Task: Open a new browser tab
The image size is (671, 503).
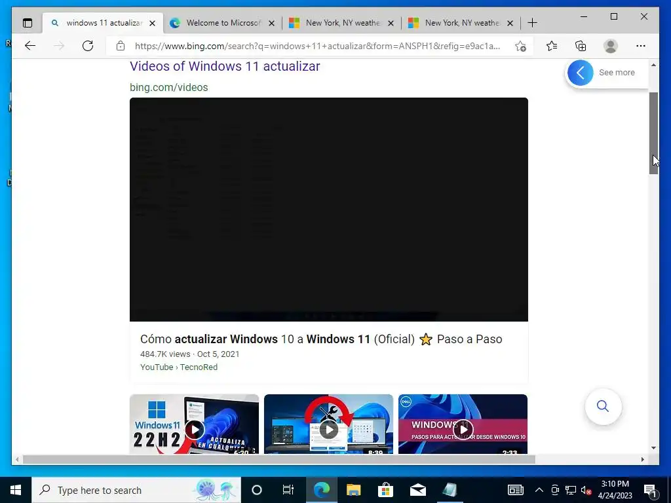Action: coord(532,23)
